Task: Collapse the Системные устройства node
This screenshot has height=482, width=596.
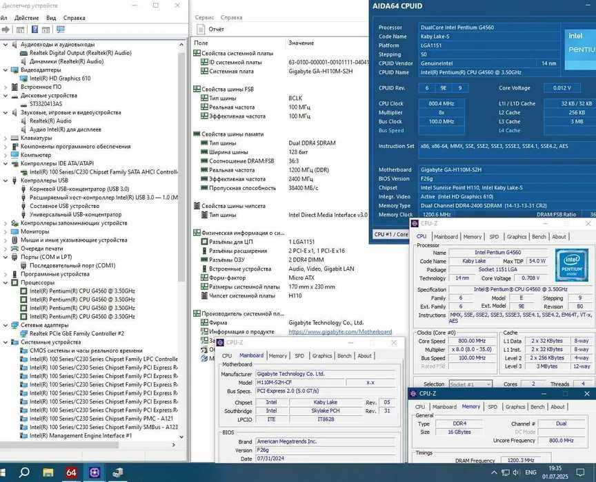Action: (6, 342)
